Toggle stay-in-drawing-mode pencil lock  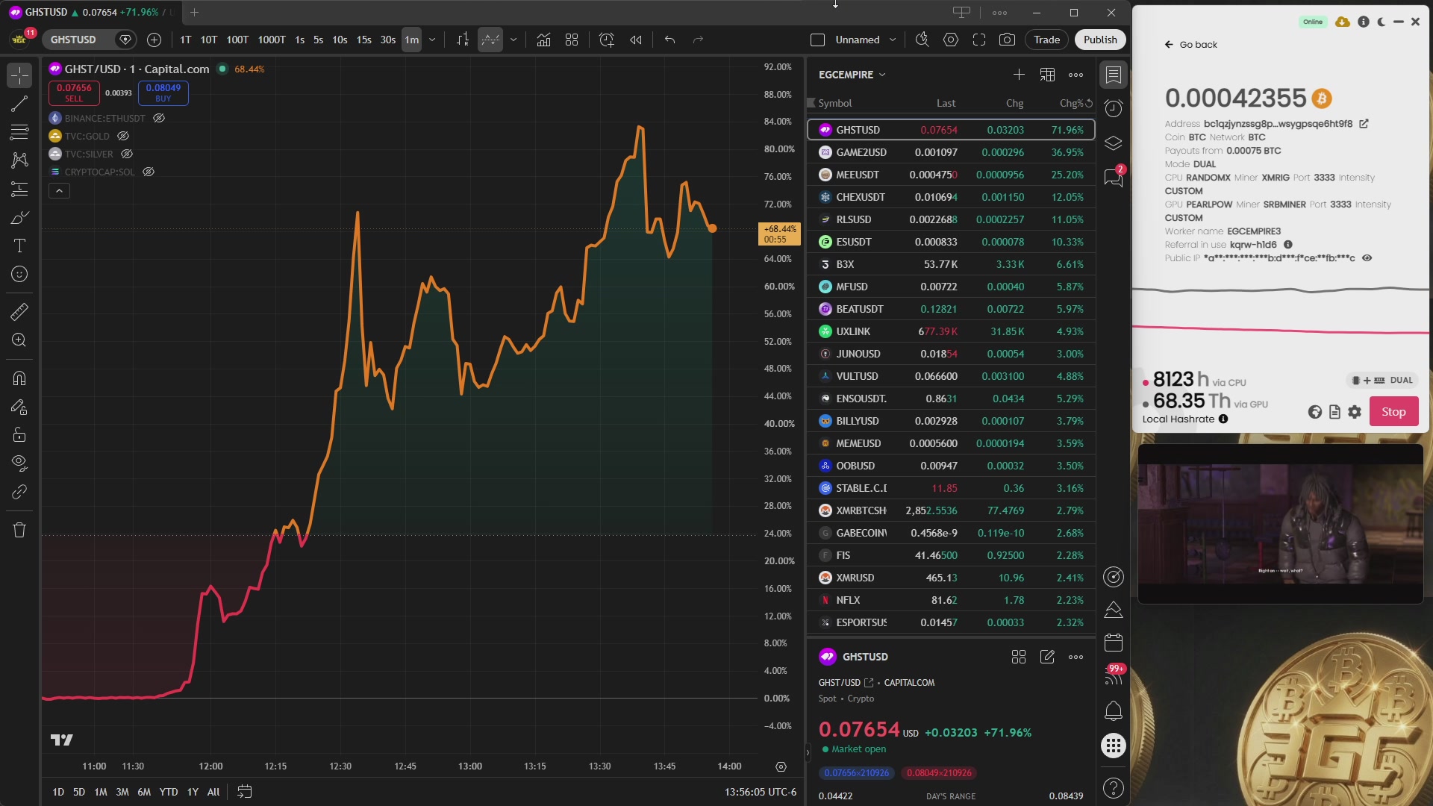coord(19,407)
